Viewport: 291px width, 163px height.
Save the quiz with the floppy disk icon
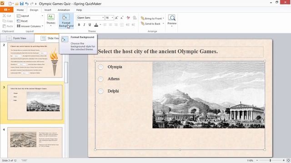(22, 4)
